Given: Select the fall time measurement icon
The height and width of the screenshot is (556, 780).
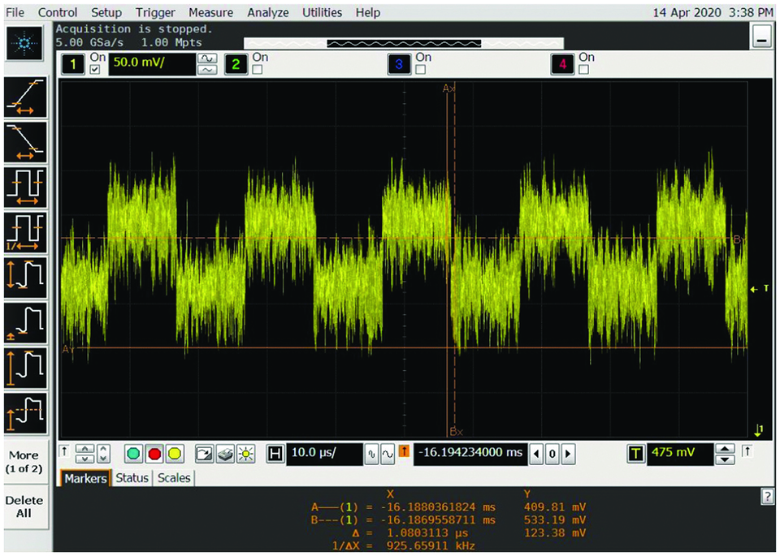Looking at the screenshot, I should click(26, 143).
